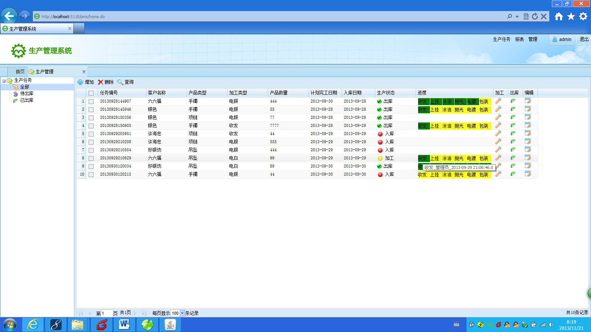The height and width of the screenshot is (332, 591).
Task: Open browser home icon
Action: click(559, 16)
